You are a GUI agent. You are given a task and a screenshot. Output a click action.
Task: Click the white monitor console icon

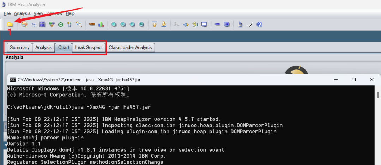tap(204, 24)
